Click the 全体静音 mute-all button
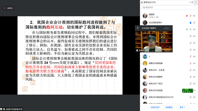The image size is (198, 111). tap(169, 107)
